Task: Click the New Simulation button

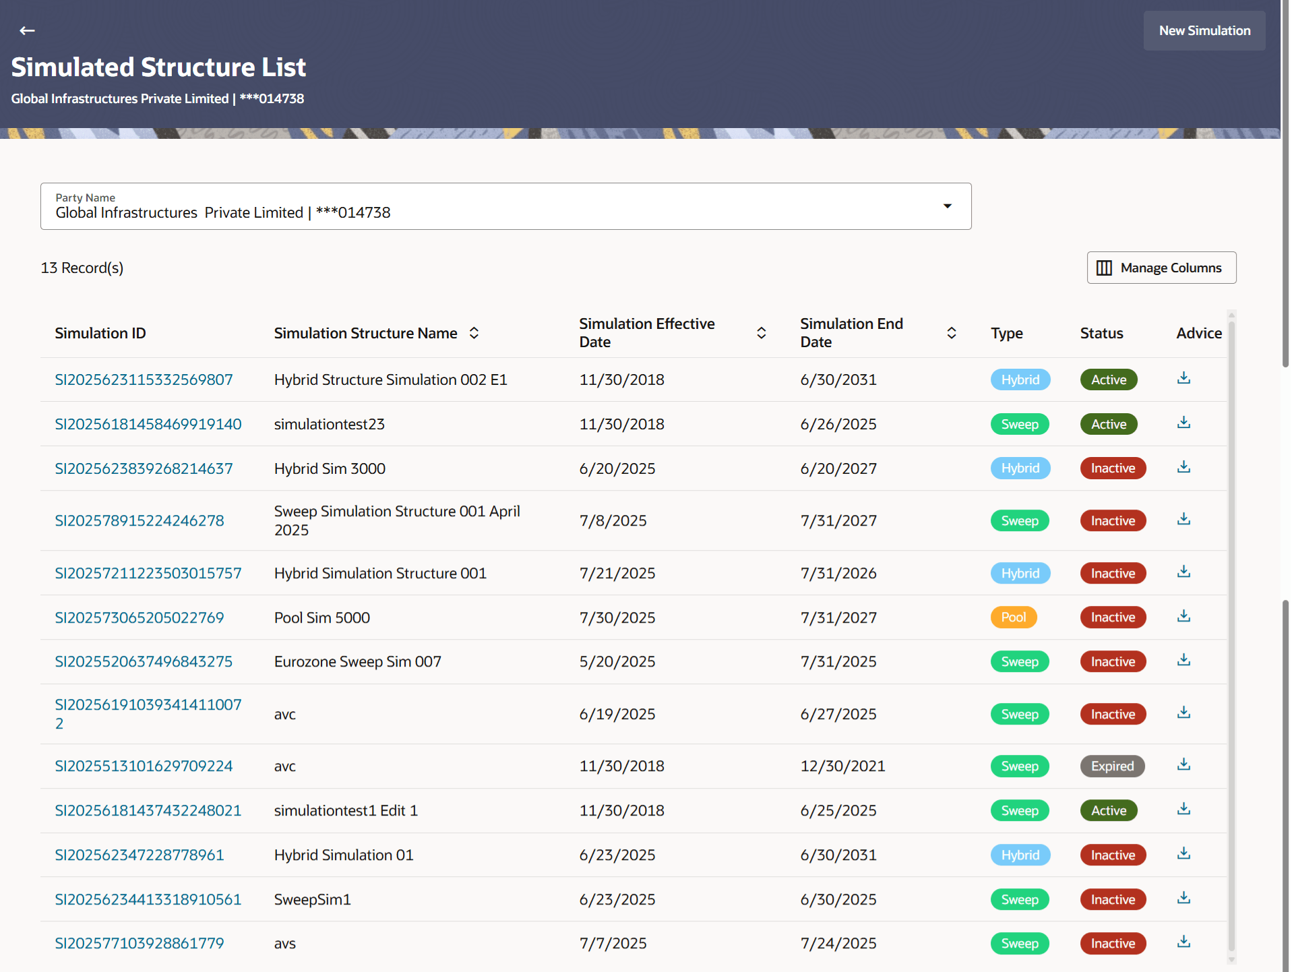Action: click(x=1204, y=31)
